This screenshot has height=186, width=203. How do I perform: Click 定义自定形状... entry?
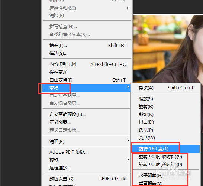click(87, 130)
